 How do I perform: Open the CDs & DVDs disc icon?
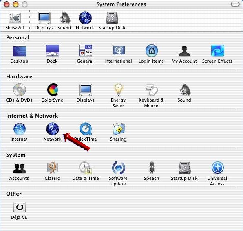(x=20, y=90)
